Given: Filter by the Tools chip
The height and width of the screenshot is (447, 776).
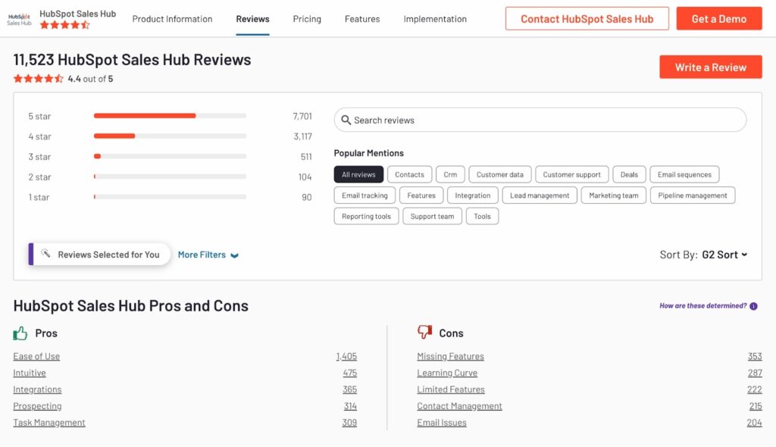Looking at the screenshot, I should coord(482,216).
